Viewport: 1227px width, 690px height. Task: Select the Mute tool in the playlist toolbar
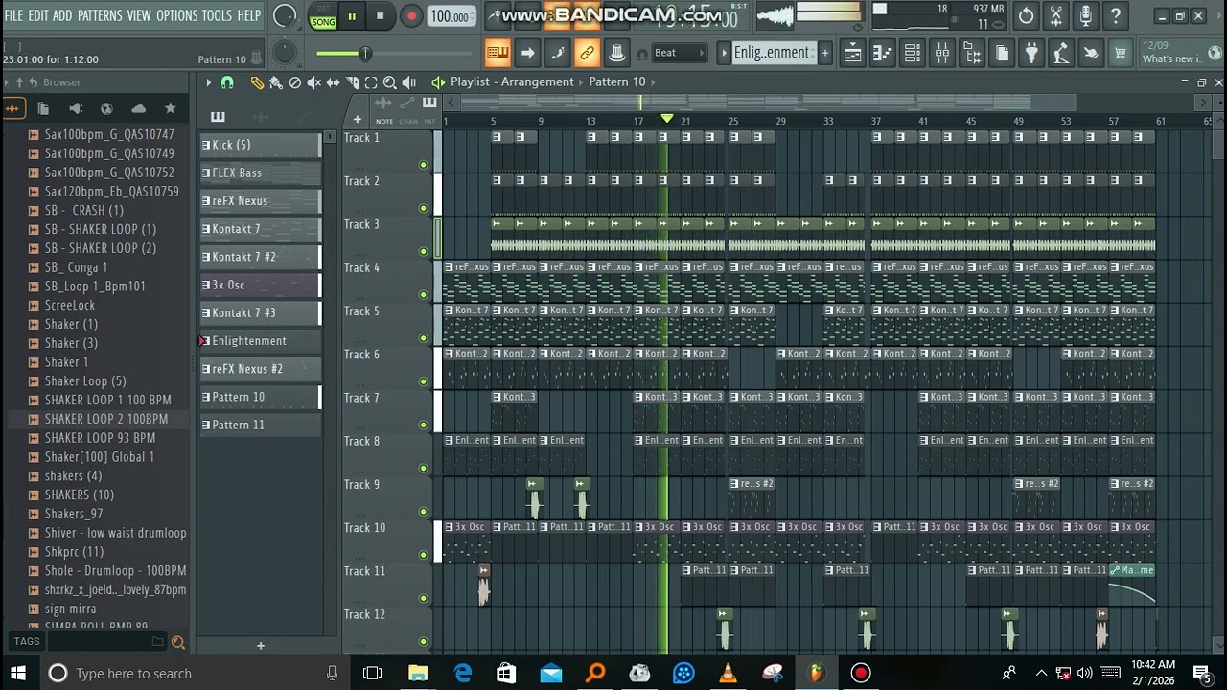click(313, 82)
